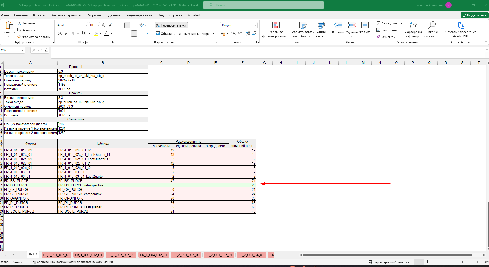This screenshot has width=489, height=267.
Task: Open Форматировать как таблицу gallery
Action: coord(303,30)
